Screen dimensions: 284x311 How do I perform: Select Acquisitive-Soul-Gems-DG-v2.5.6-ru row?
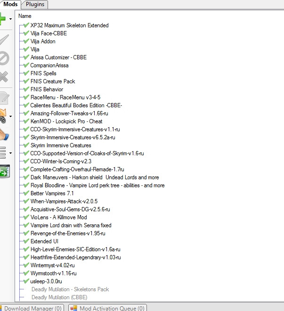70,209
